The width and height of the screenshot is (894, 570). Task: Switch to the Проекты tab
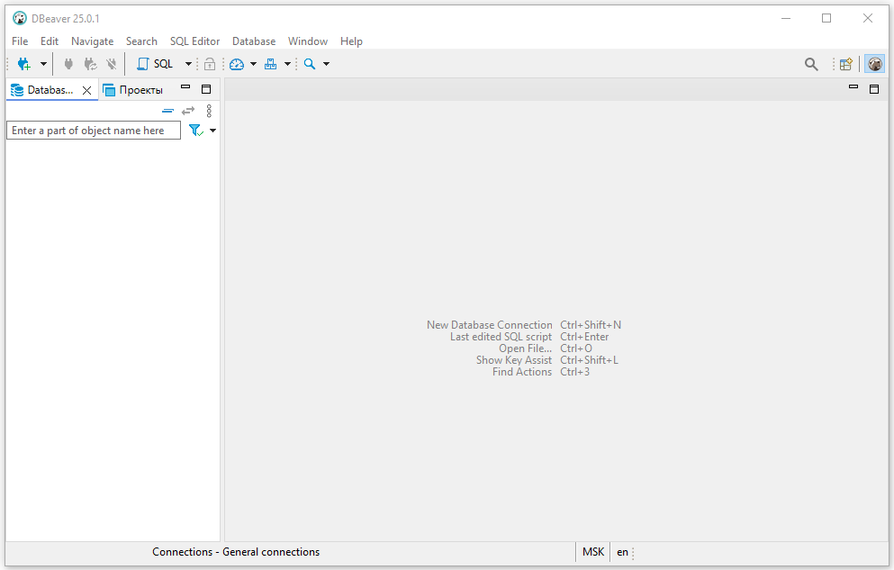click(x=133, y=90)
